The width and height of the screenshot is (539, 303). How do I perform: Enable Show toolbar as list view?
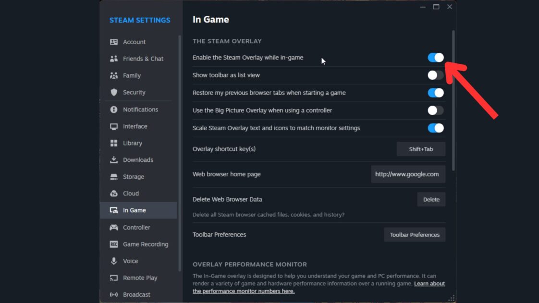pyautogui.click(x=435, y=75)
